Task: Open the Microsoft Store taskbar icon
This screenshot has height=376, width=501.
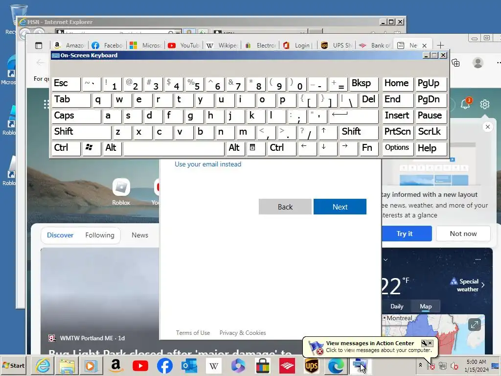Action: [263, 366]
